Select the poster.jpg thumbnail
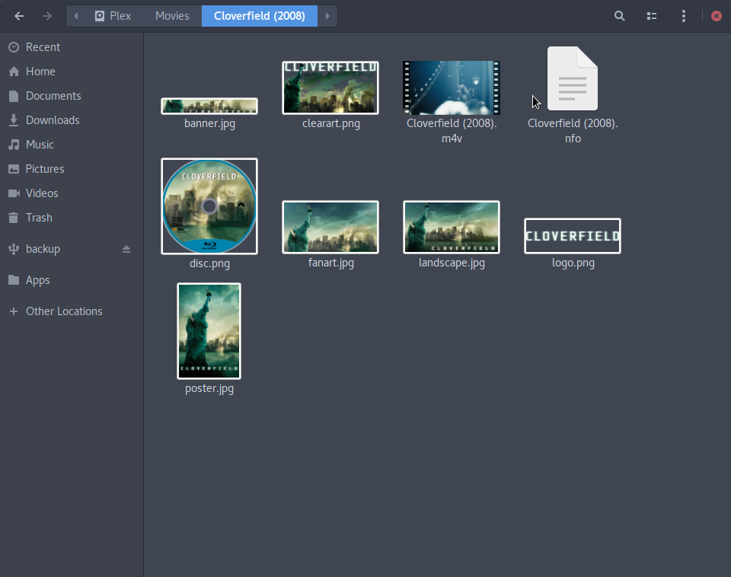This screenshot has height=577, width=731. tap(209, 331)
